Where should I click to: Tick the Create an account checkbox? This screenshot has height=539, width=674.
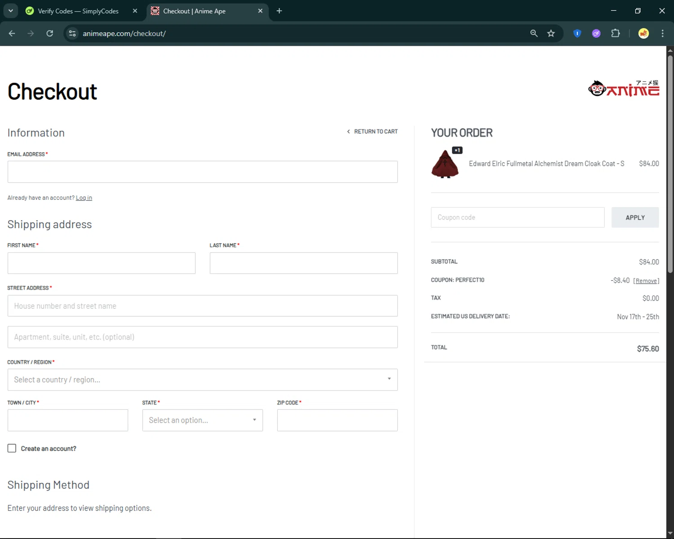point(12,448)
